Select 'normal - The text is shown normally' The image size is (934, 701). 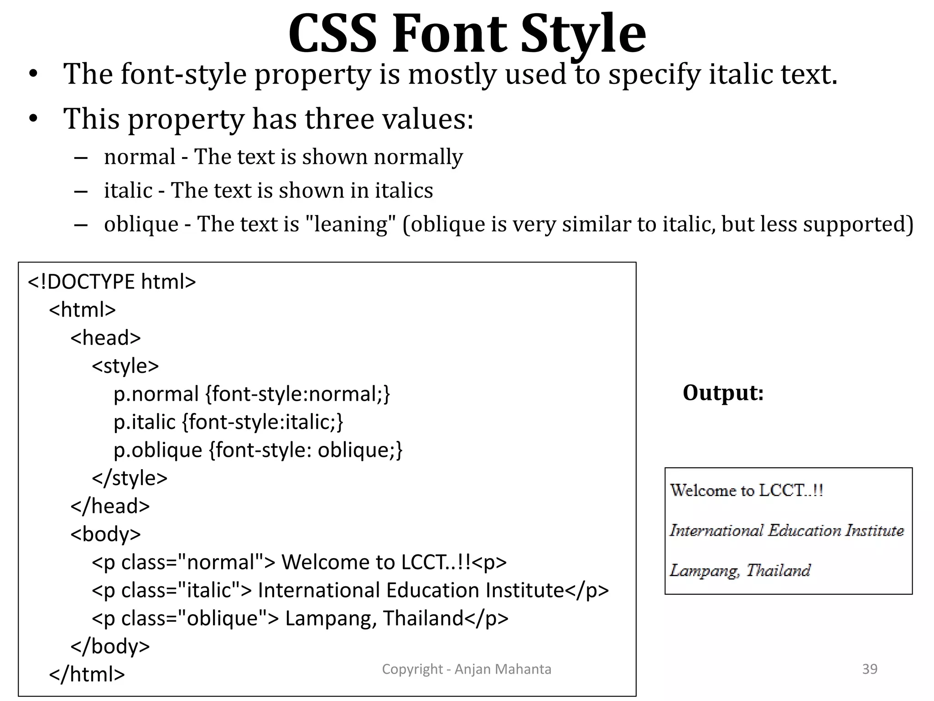(283, 157)
